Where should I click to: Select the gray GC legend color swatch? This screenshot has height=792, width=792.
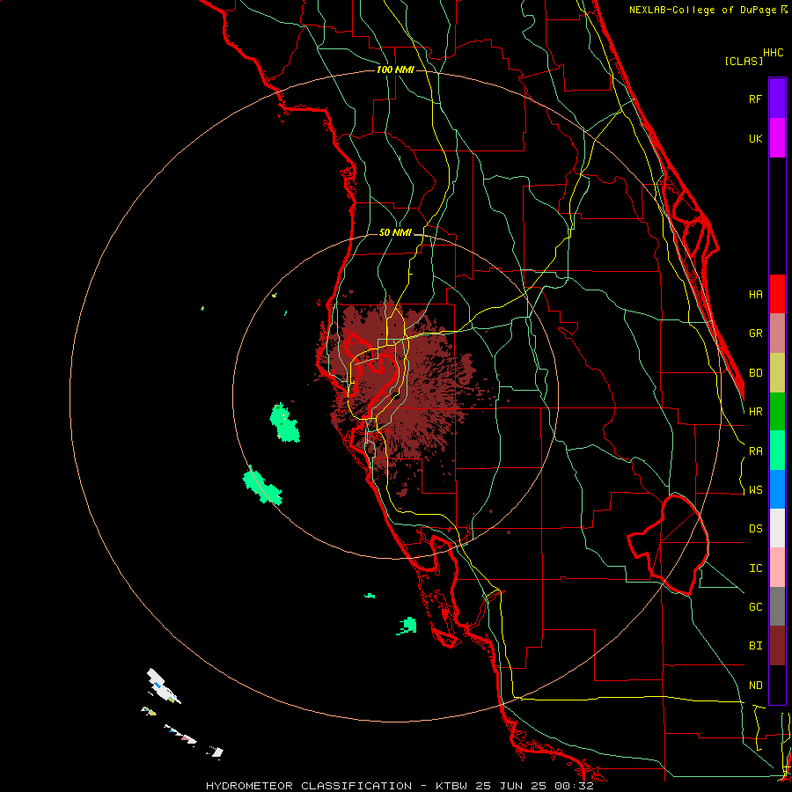tap(777, 606)
